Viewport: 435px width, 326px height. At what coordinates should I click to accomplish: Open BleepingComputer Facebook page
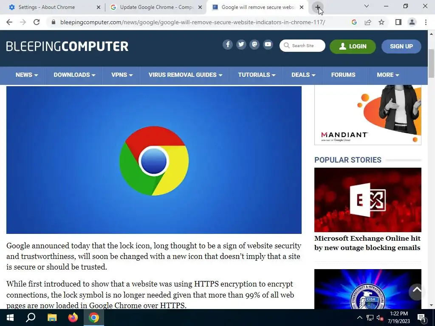point(228,44)
